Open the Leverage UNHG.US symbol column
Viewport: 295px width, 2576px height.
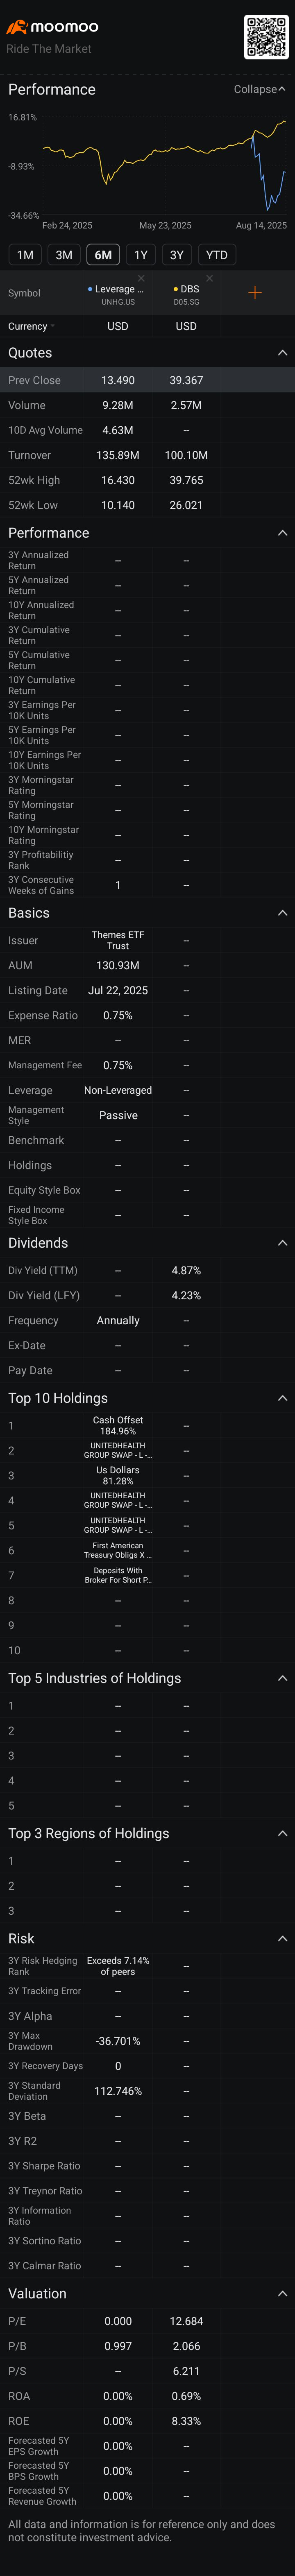click(x=118, y=294)
